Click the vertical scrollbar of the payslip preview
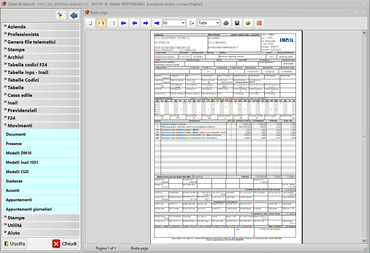Screen dimensions: 370x253 click(364, 136)
